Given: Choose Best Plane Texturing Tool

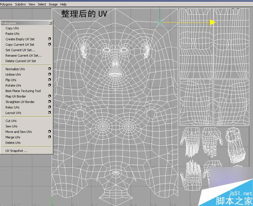Looking at the screenshot, I should click(23, 91).
